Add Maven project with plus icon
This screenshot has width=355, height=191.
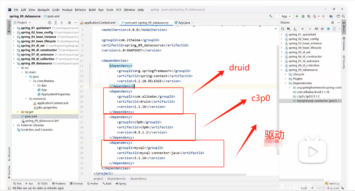click(302, 29)
